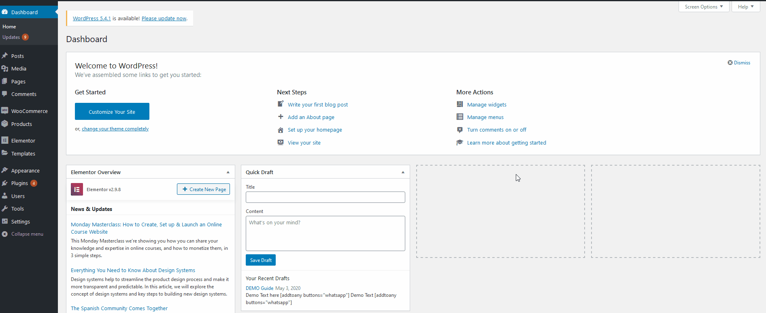The height and width of the screenshot is (313, 766).
Task: Click the Add an About page link
Action: [x=311, y=117]
